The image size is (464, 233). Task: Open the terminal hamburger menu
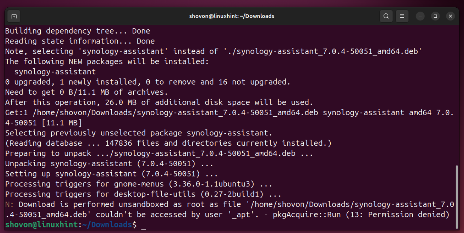[402, 16]
